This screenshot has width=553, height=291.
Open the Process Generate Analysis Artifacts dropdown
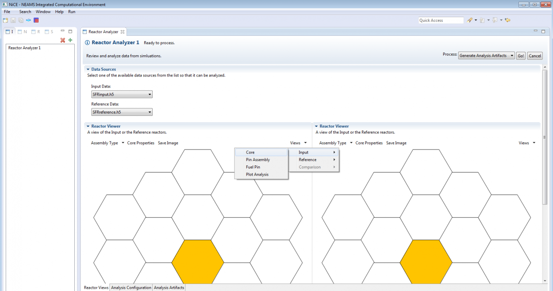[x=487, y=56]
